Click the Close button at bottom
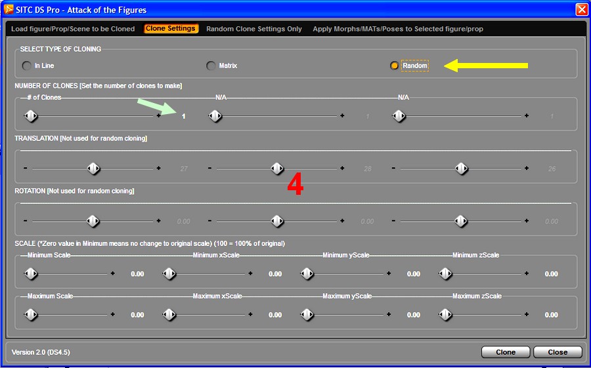The width and height of the screenshot is (591, 368). tap(558, 352)
